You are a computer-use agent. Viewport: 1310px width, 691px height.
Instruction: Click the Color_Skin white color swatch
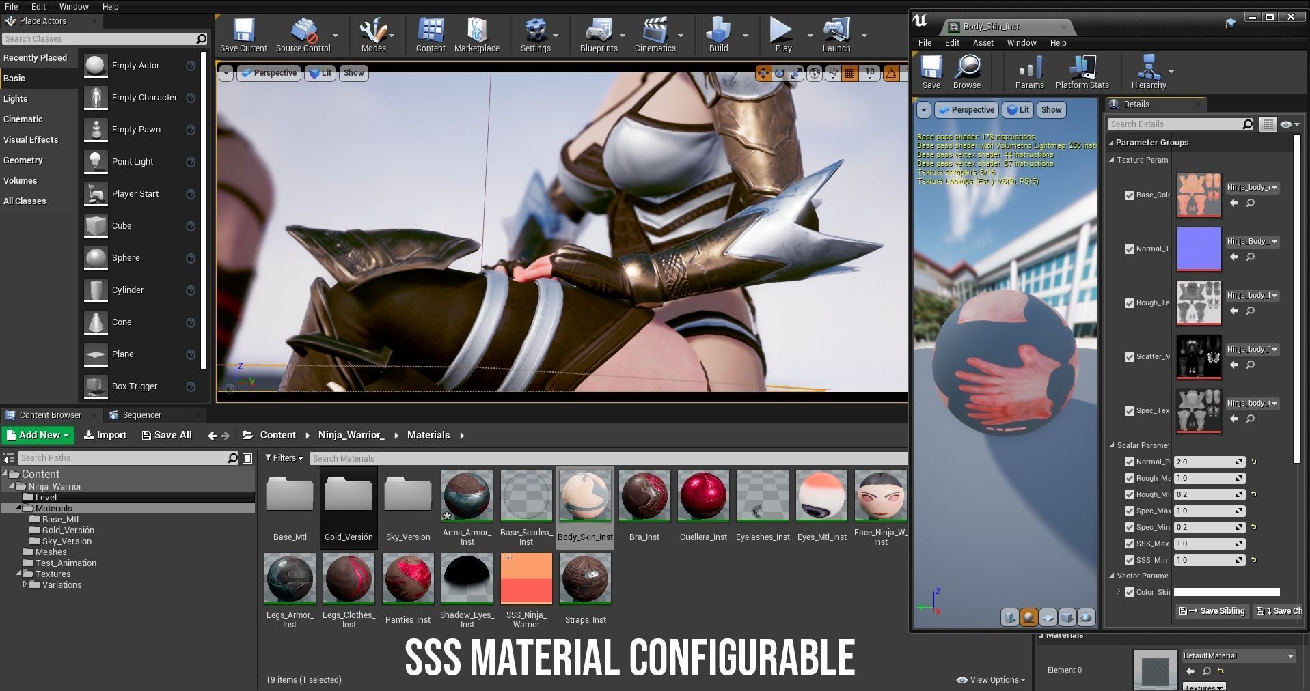[1227, 592]
